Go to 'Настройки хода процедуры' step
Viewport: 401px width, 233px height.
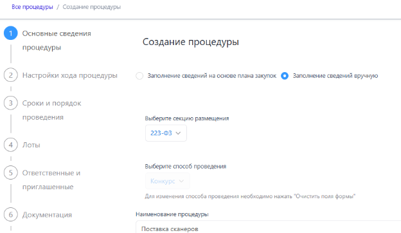click(70, 75)
